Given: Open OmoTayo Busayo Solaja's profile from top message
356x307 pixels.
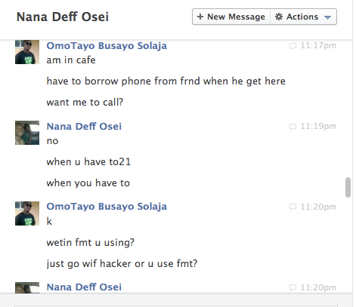Looking at the screenshot, I should click(107, 46).
